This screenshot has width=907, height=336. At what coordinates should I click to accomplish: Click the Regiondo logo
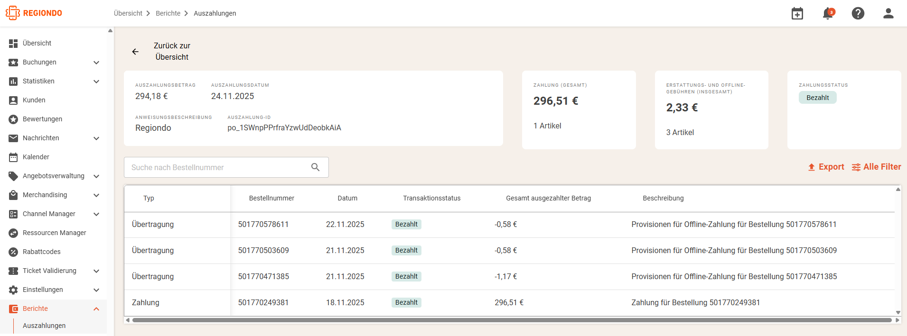[34, 13]
